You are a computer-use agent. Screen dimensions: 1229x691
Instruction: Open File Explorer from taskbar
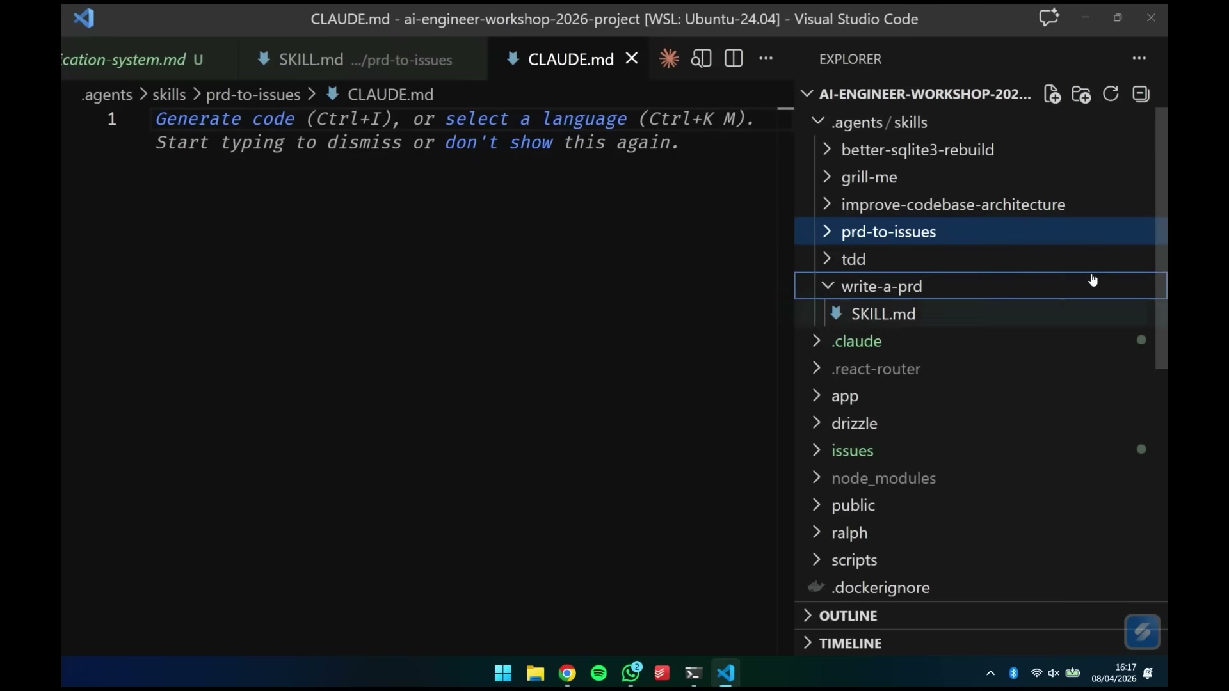click(535, 673)
